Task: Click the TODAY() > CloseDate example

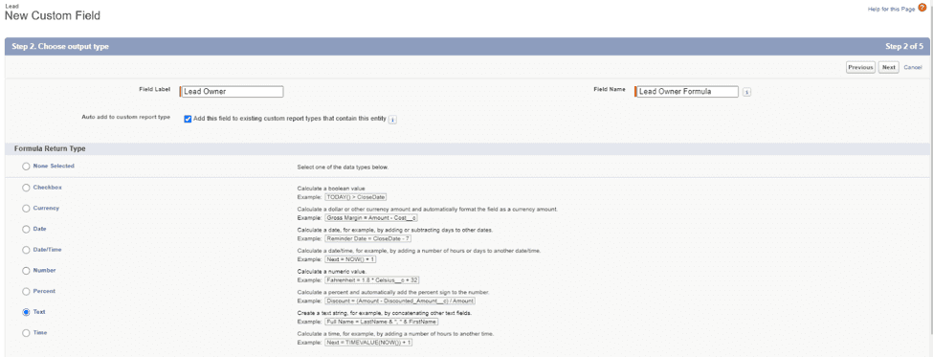Action: [x=356, y=197]
